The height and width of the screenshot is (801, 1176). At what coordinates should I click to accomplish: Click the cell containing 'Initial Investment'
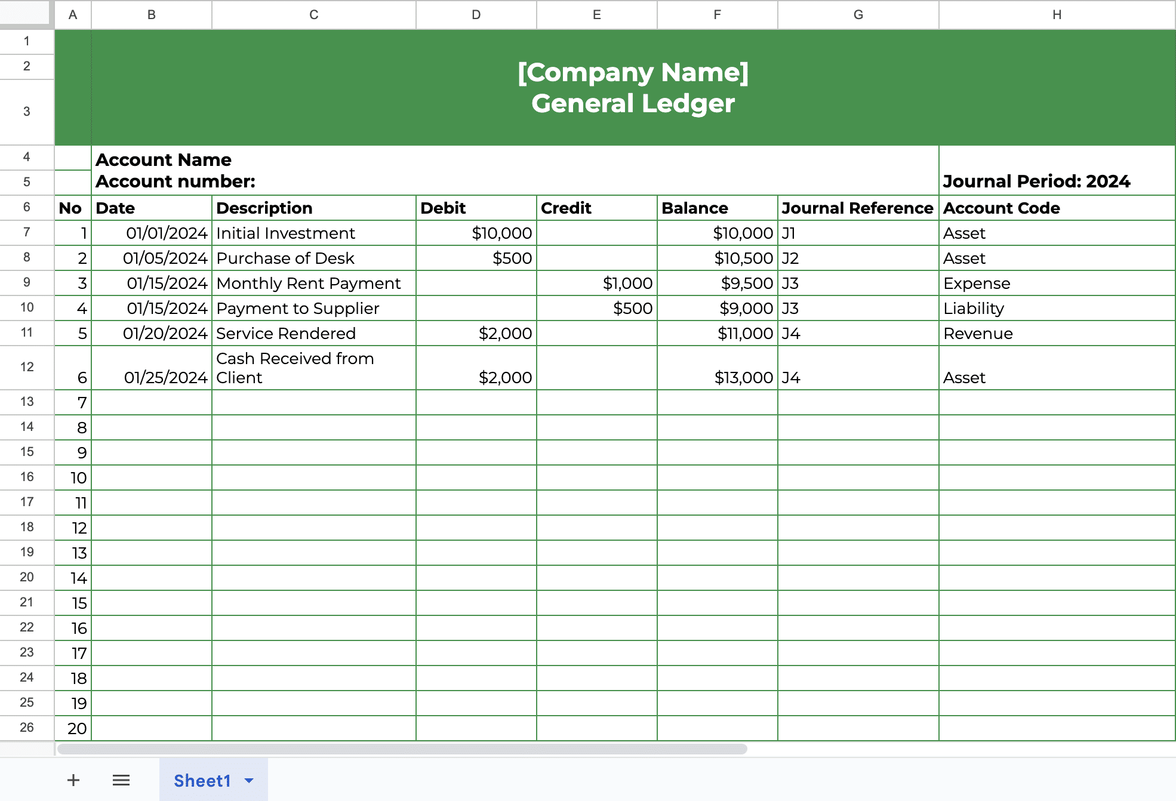pos(313,233)
